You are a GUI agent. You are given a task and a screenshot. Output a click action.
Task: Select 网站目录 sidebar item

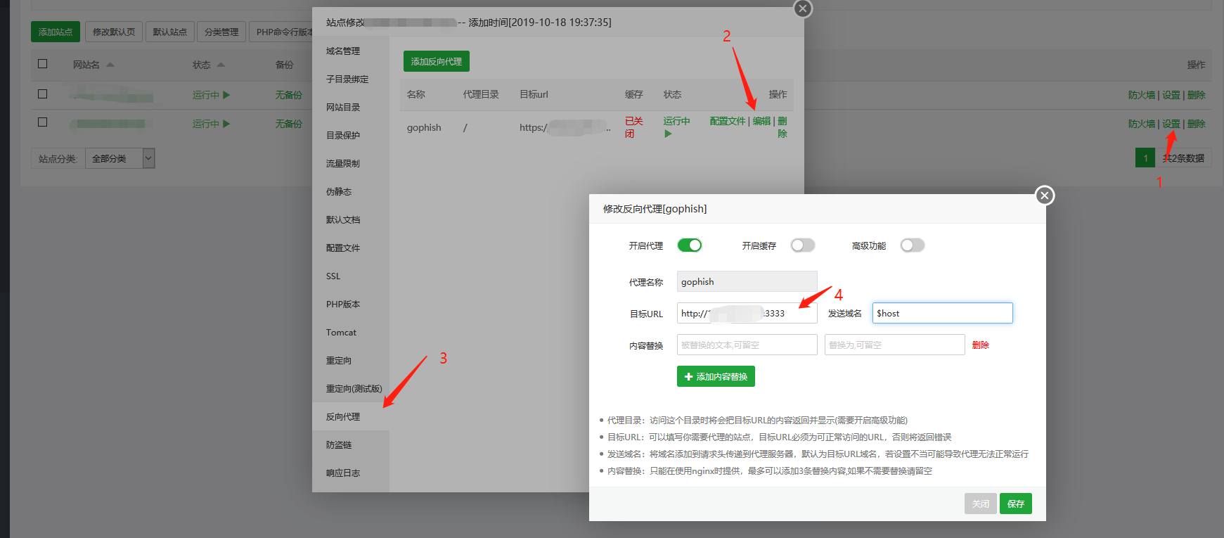[x=351, y=107]
